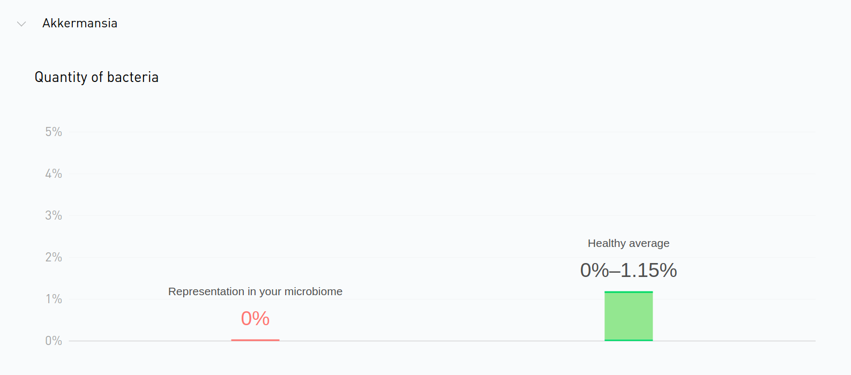Click the 0%–1.15% range value
Viewport: 851px width, 375px height.
629,270
